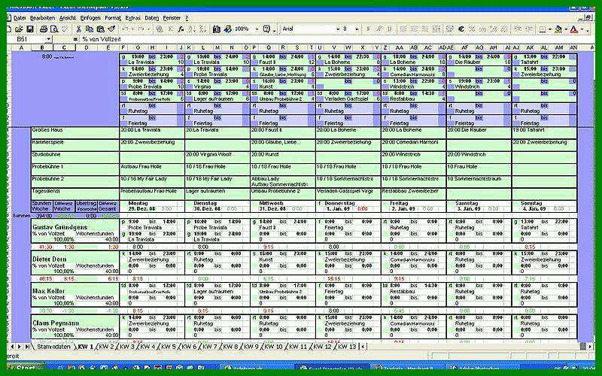Screen dimensions: 602x376
Task: Select the Großes Haus row label
Action: tap(74, 133)
